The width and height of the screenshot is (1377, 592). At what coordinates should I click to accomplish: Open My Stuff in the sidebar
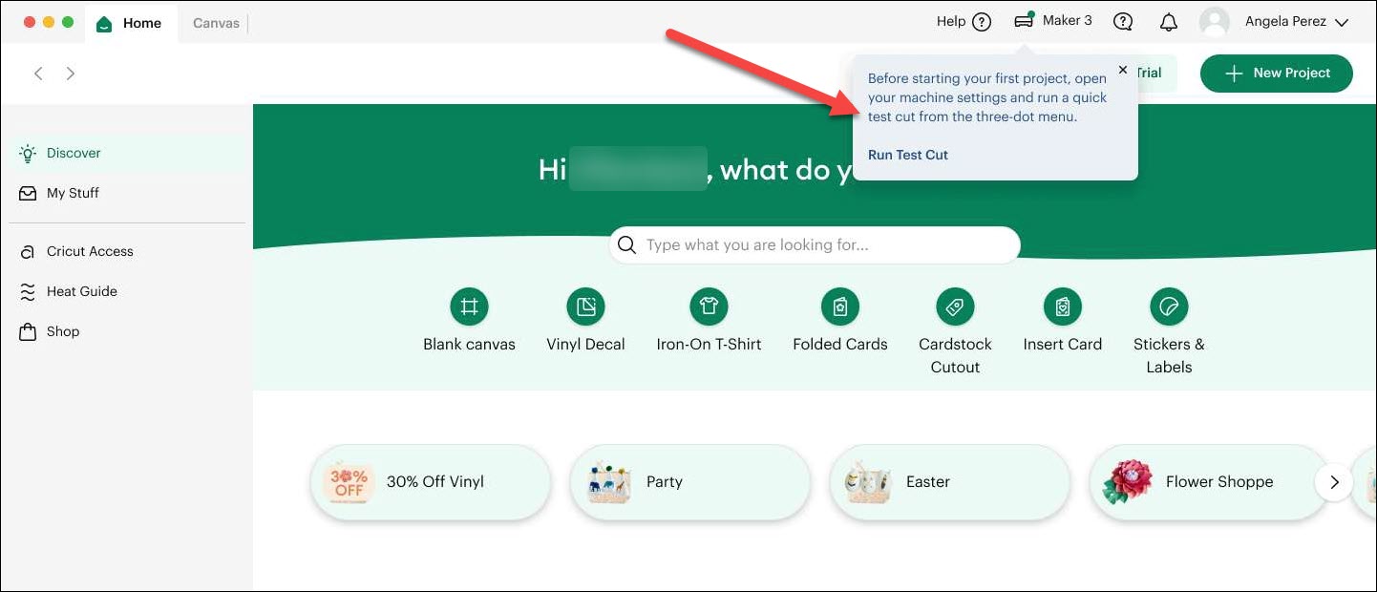coord(127,193)
